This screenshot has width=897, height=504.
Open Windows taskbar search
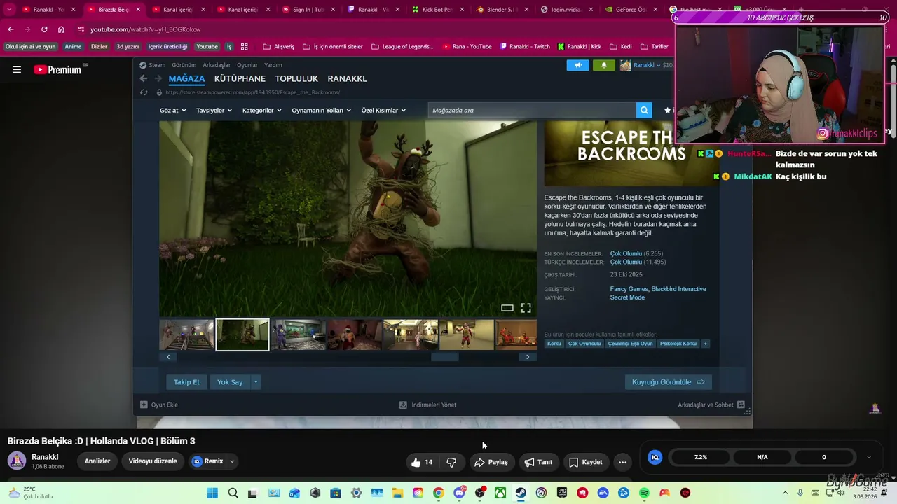[233, 493]
